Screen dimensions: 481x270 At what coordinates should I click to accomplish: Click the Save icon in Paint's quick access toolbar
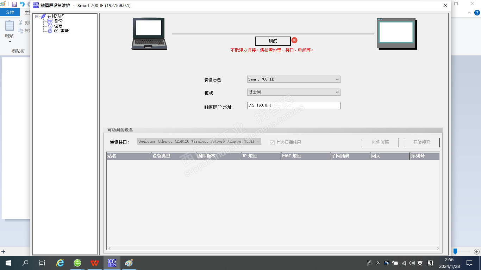point(14,4)
